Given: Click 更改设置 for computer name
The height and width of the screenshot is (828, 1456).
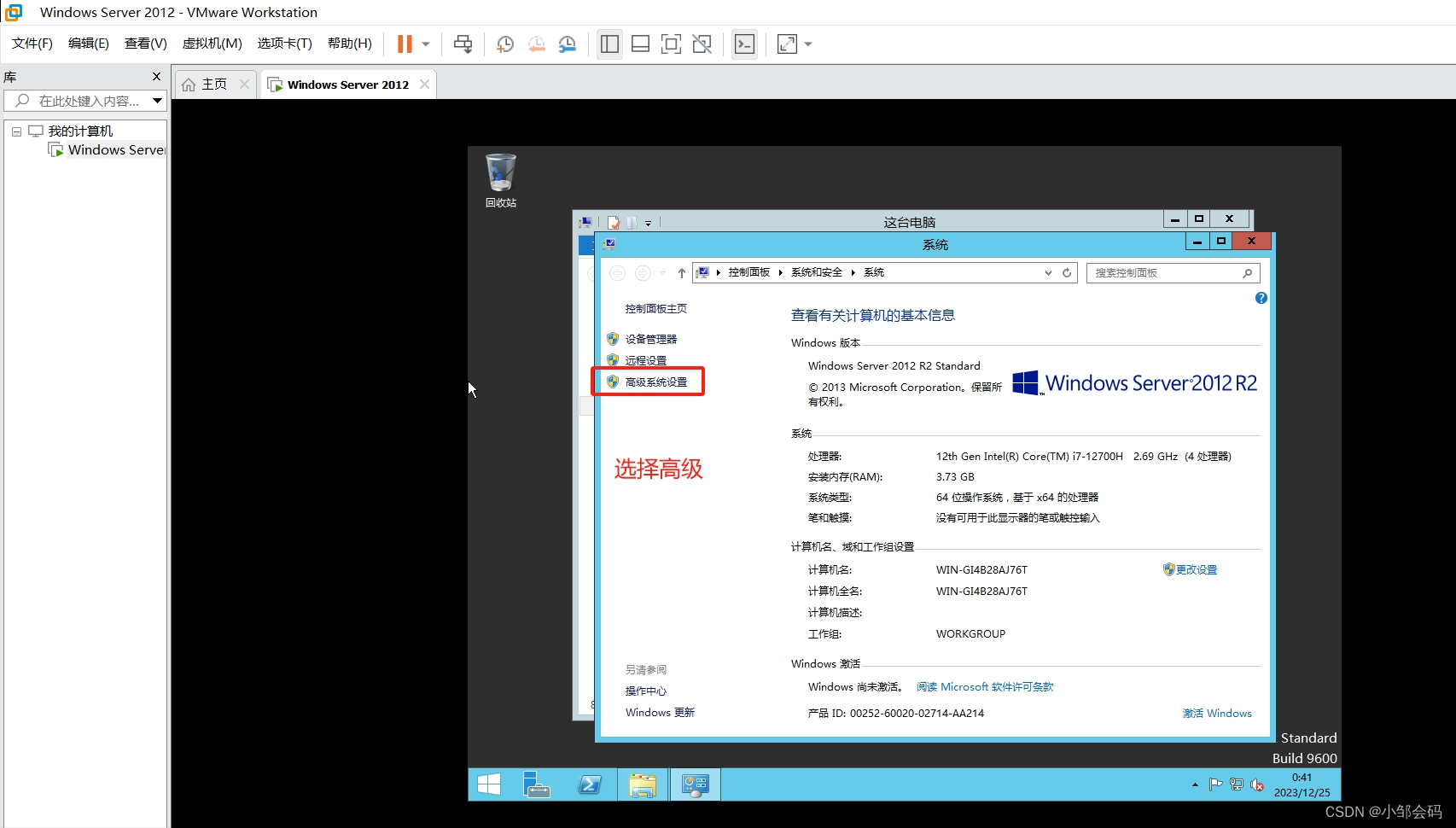Looking at the screenshot, I should [x=1197, y=569].
